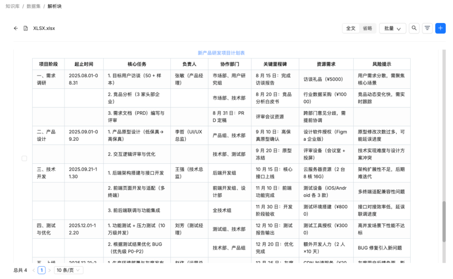The width and height of the screenshot is (453, 279).
Task: Click the back arrow next to XLSX.xlsx
Action: [16, 28]
